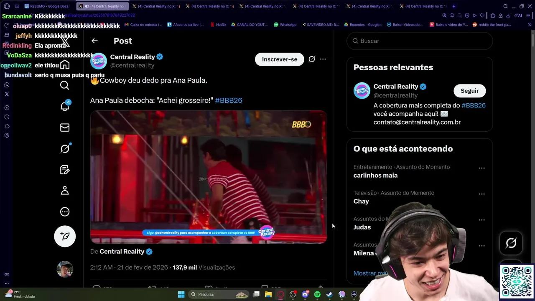The width and height of the screenshot is (535, 301).
Task: Open the account avatar at sidebar bottom
Action: (x=65, y=269)
